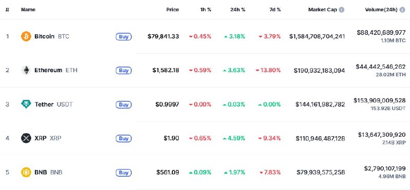Sort by the Name column header
The image size is (410, 190).
pos(28,10)
